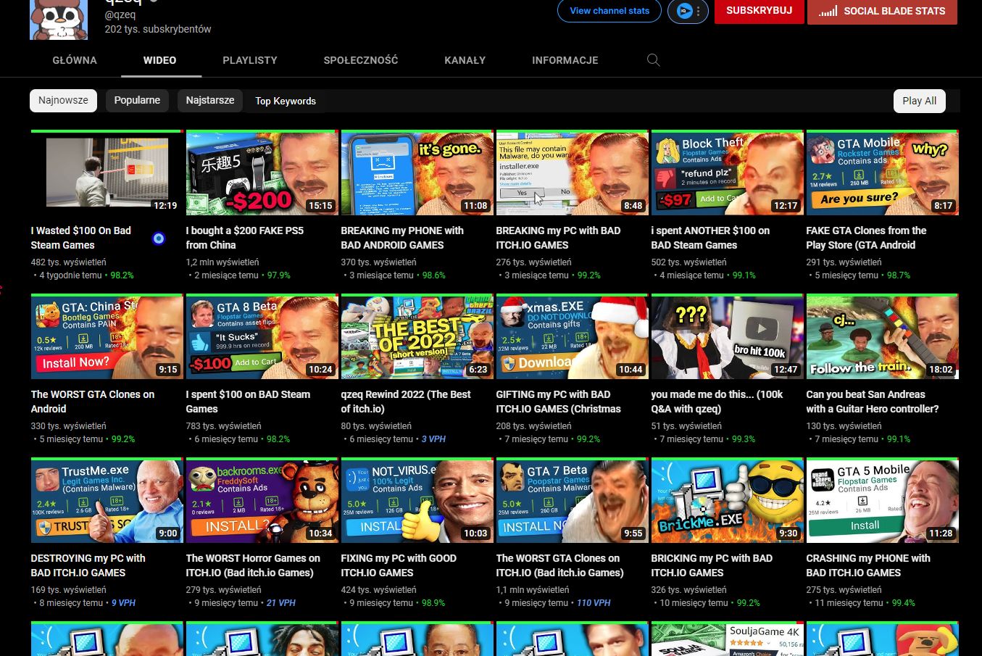This screenshot has height=656, width=982.
Task: Select the WIDEO tab
Action: pyautogui.click(x=159, y=60)
